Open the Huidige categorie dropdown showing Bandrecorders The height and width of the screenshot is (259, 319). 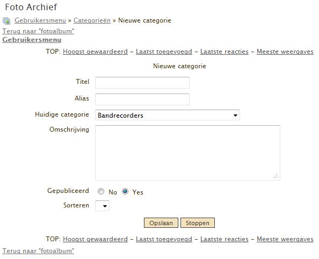tap(168, 115)
